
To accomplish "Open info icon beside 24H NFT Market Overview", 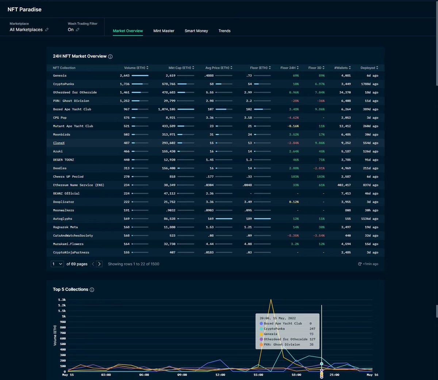I will (x=110, y=57).
